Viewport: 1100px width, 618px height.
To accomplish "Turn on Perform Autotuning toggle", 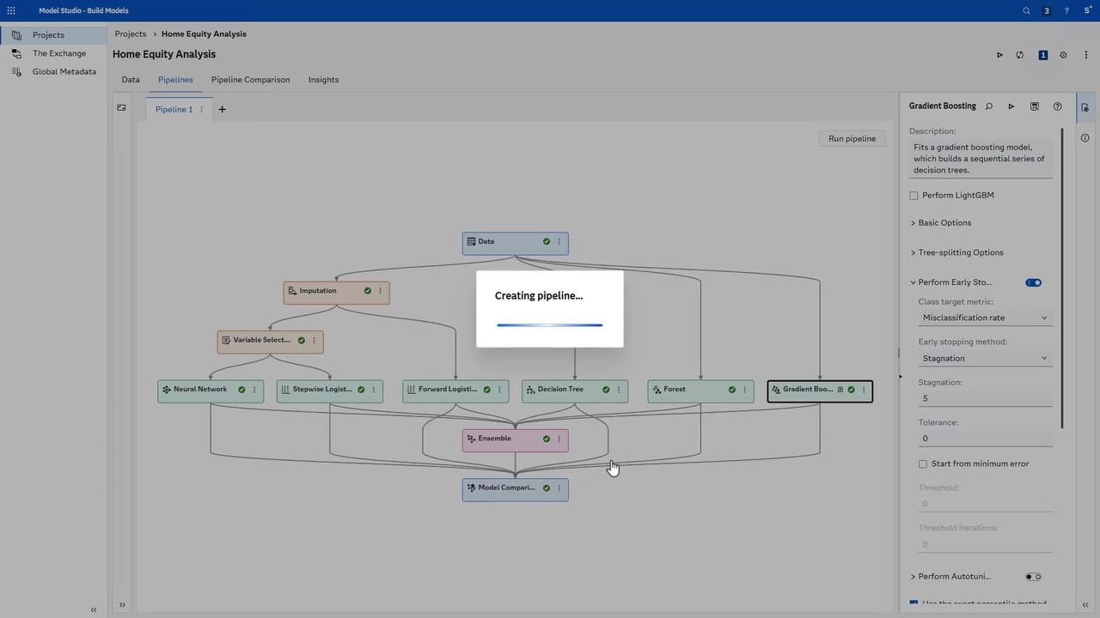I will point(1033,577).
